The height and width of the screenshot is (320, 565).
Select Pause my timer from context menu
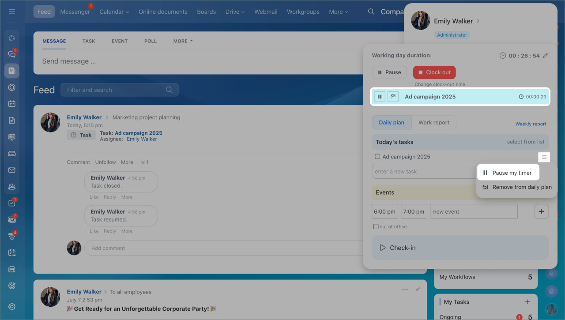pyautogui.click(x=512, y=173)
